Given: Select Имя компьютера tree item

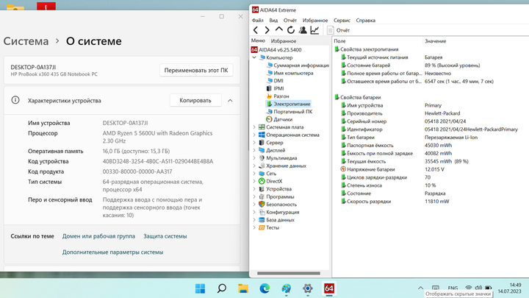Looking at the screenshot, I should (289, 73).
